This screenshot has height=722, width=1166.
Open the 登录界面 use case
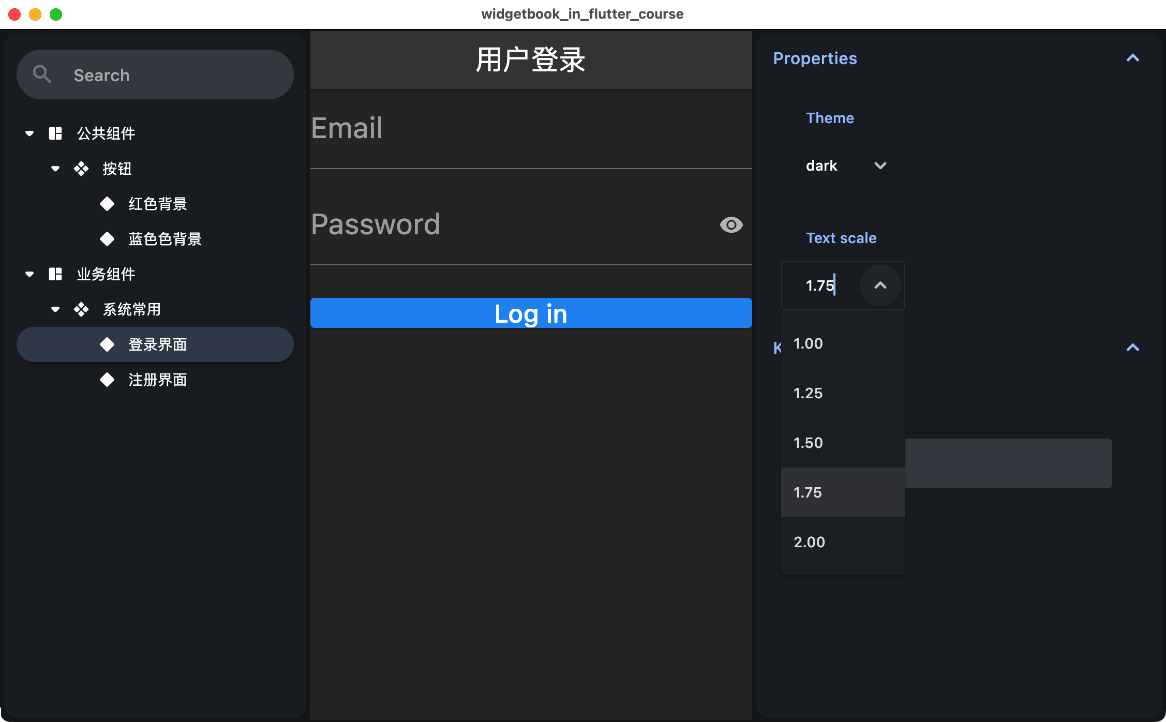point(155,344)
